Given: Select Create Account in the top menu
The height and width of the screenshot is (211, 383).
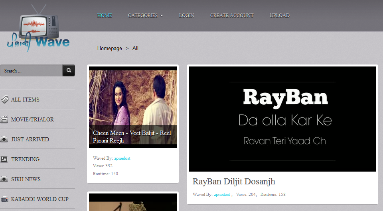Looking at the screenshot, I should tap(232, 16).
